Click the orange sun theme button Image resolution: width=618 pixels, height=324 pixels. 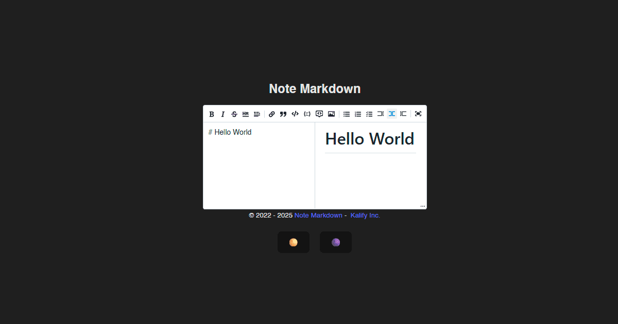[x=294, y=242]
